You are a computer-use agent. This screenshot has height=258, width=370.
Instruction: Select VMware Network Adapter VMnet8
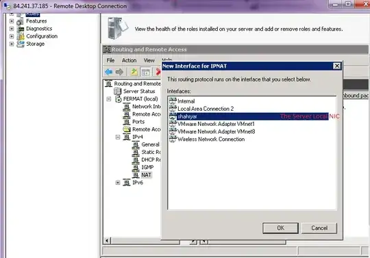(x=216, y=131)
